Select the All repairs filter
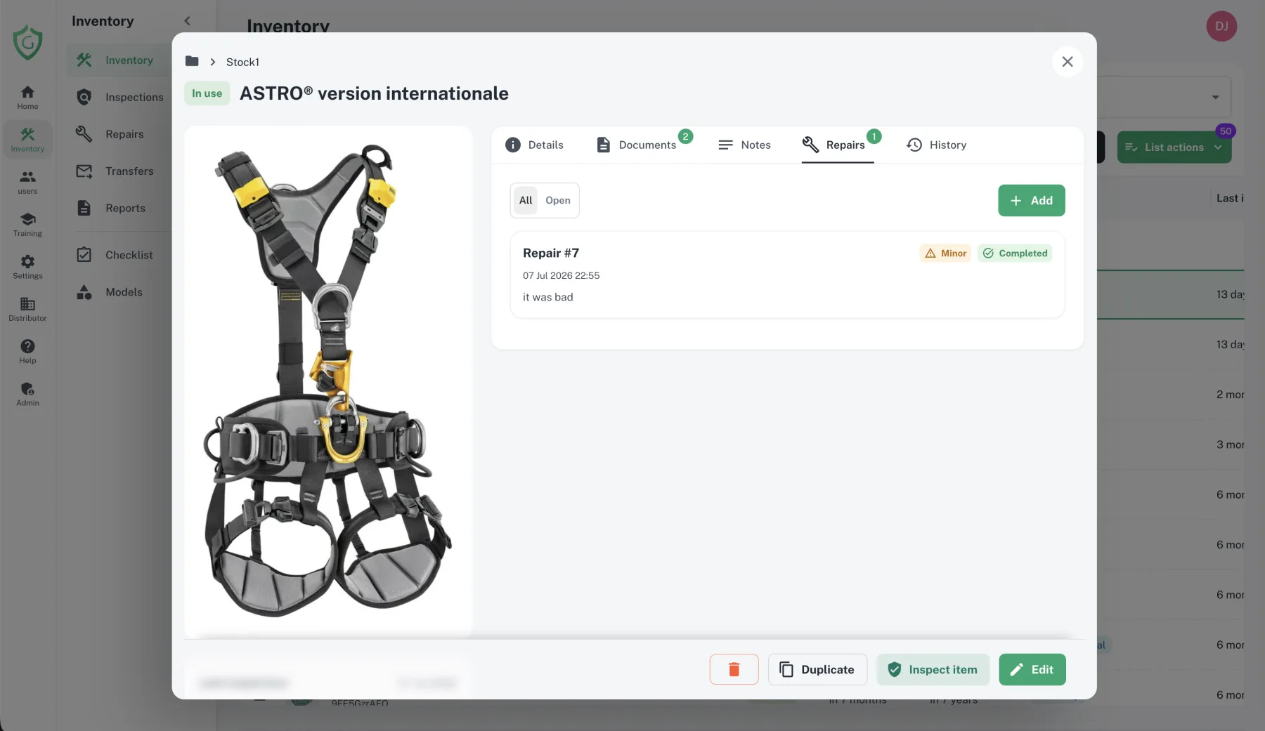 click(526, 200)
